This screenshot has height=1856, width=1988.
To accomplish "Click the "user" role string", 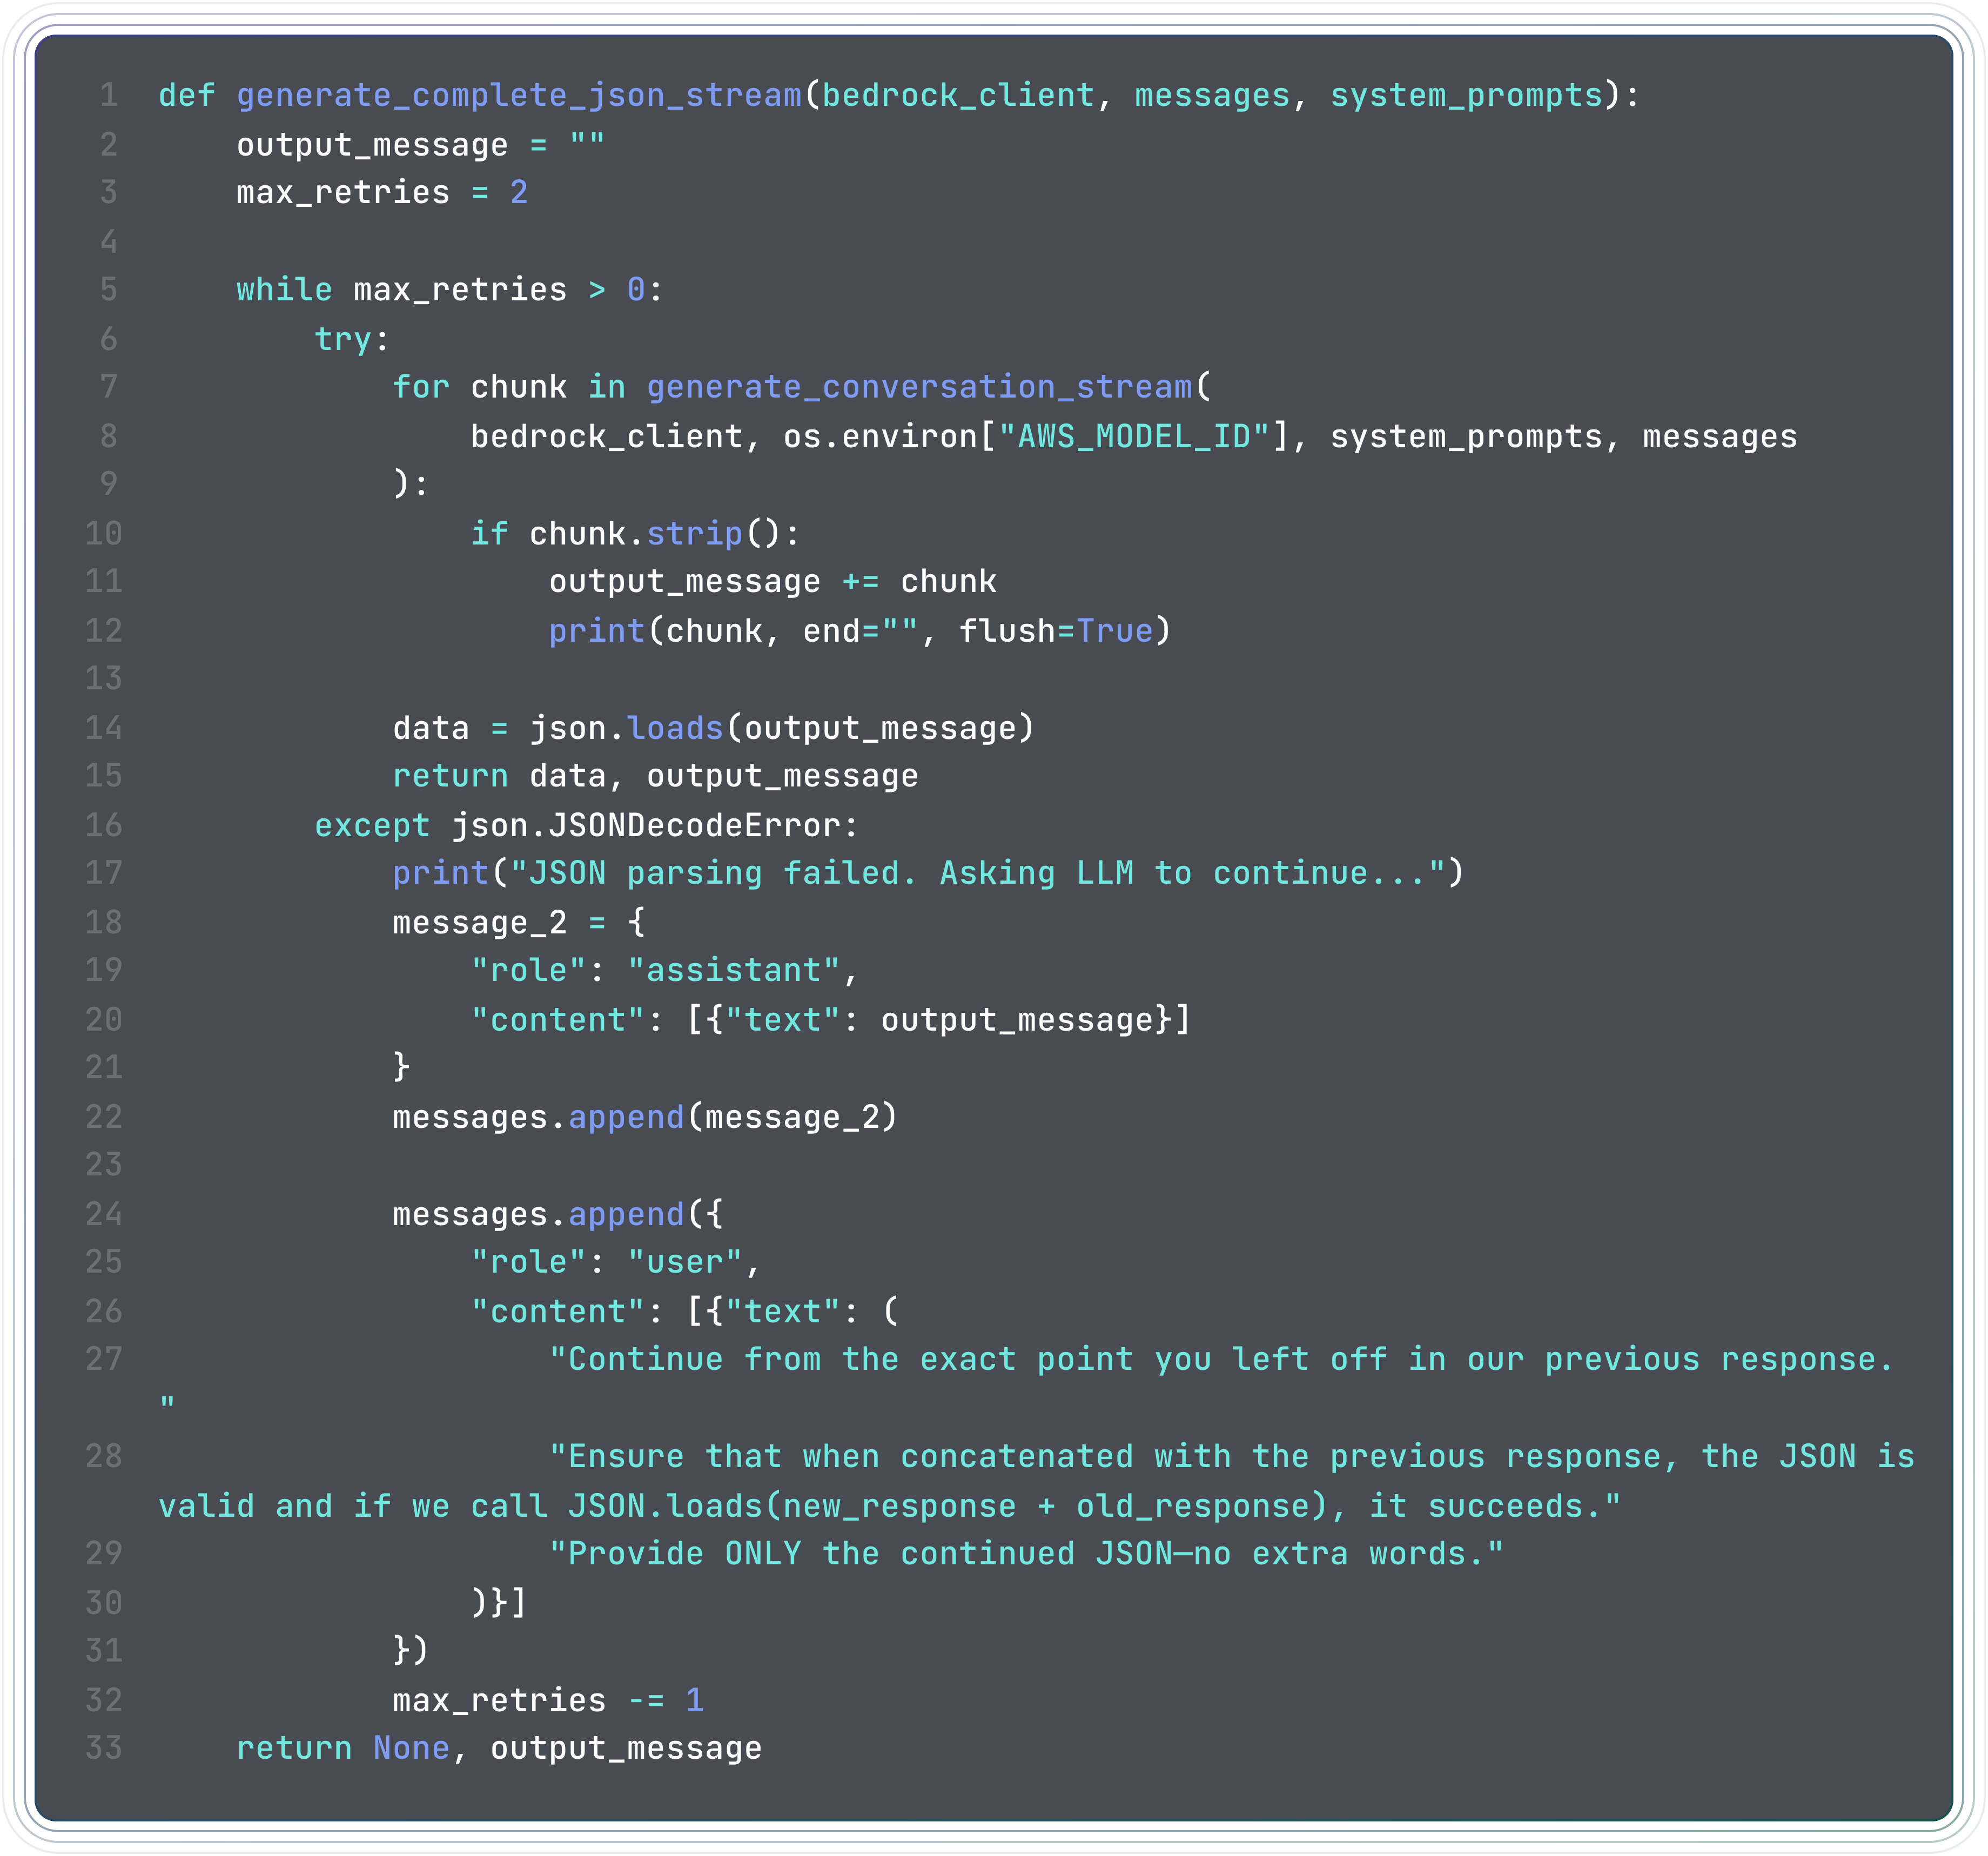I will (x=685, y=1262).
